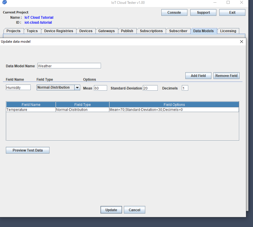This screenshot has height=227, width=253.
Task: Maximize the IoT Cloud Tester window
Action: (x=228, y=2)
